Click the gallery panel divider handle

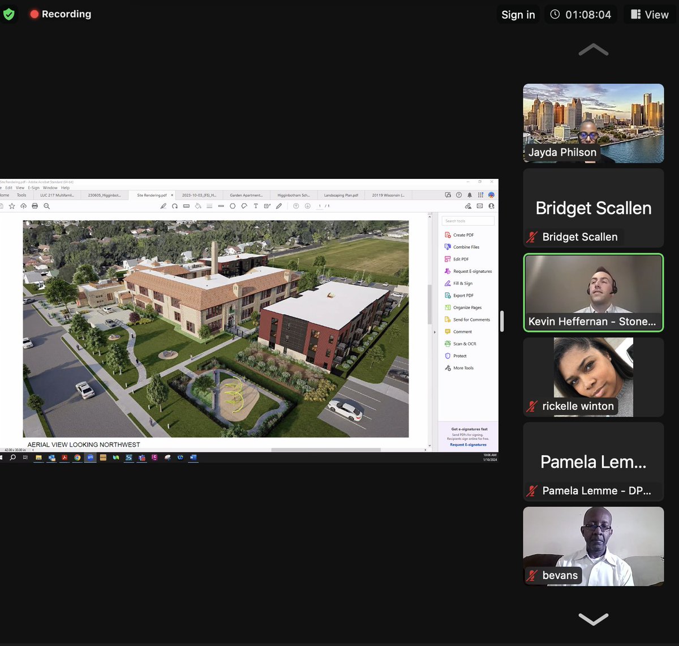(x=502, y=321)
